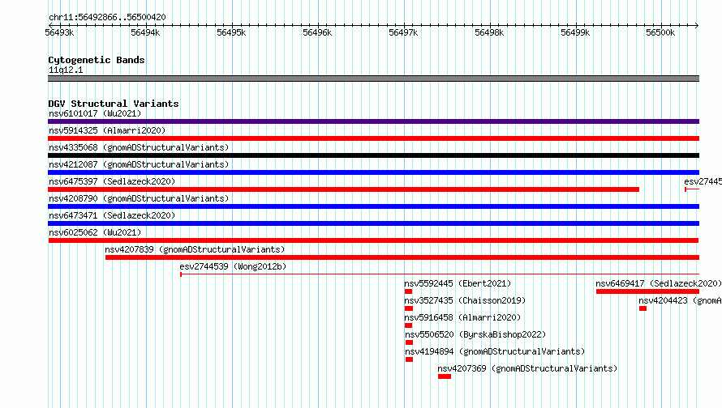The width and height of the screenshot is (722, 408).
Task: Click the red nsv6025062 variant bar
Action: 373,240
